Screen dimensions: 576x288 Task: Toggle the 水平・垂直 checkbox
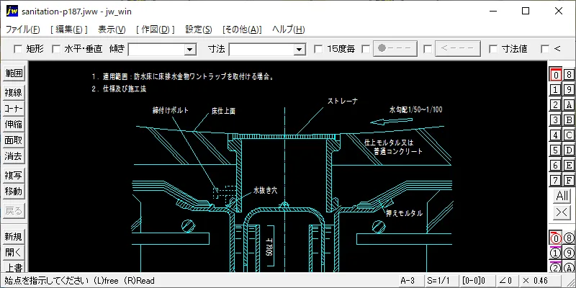56,49
